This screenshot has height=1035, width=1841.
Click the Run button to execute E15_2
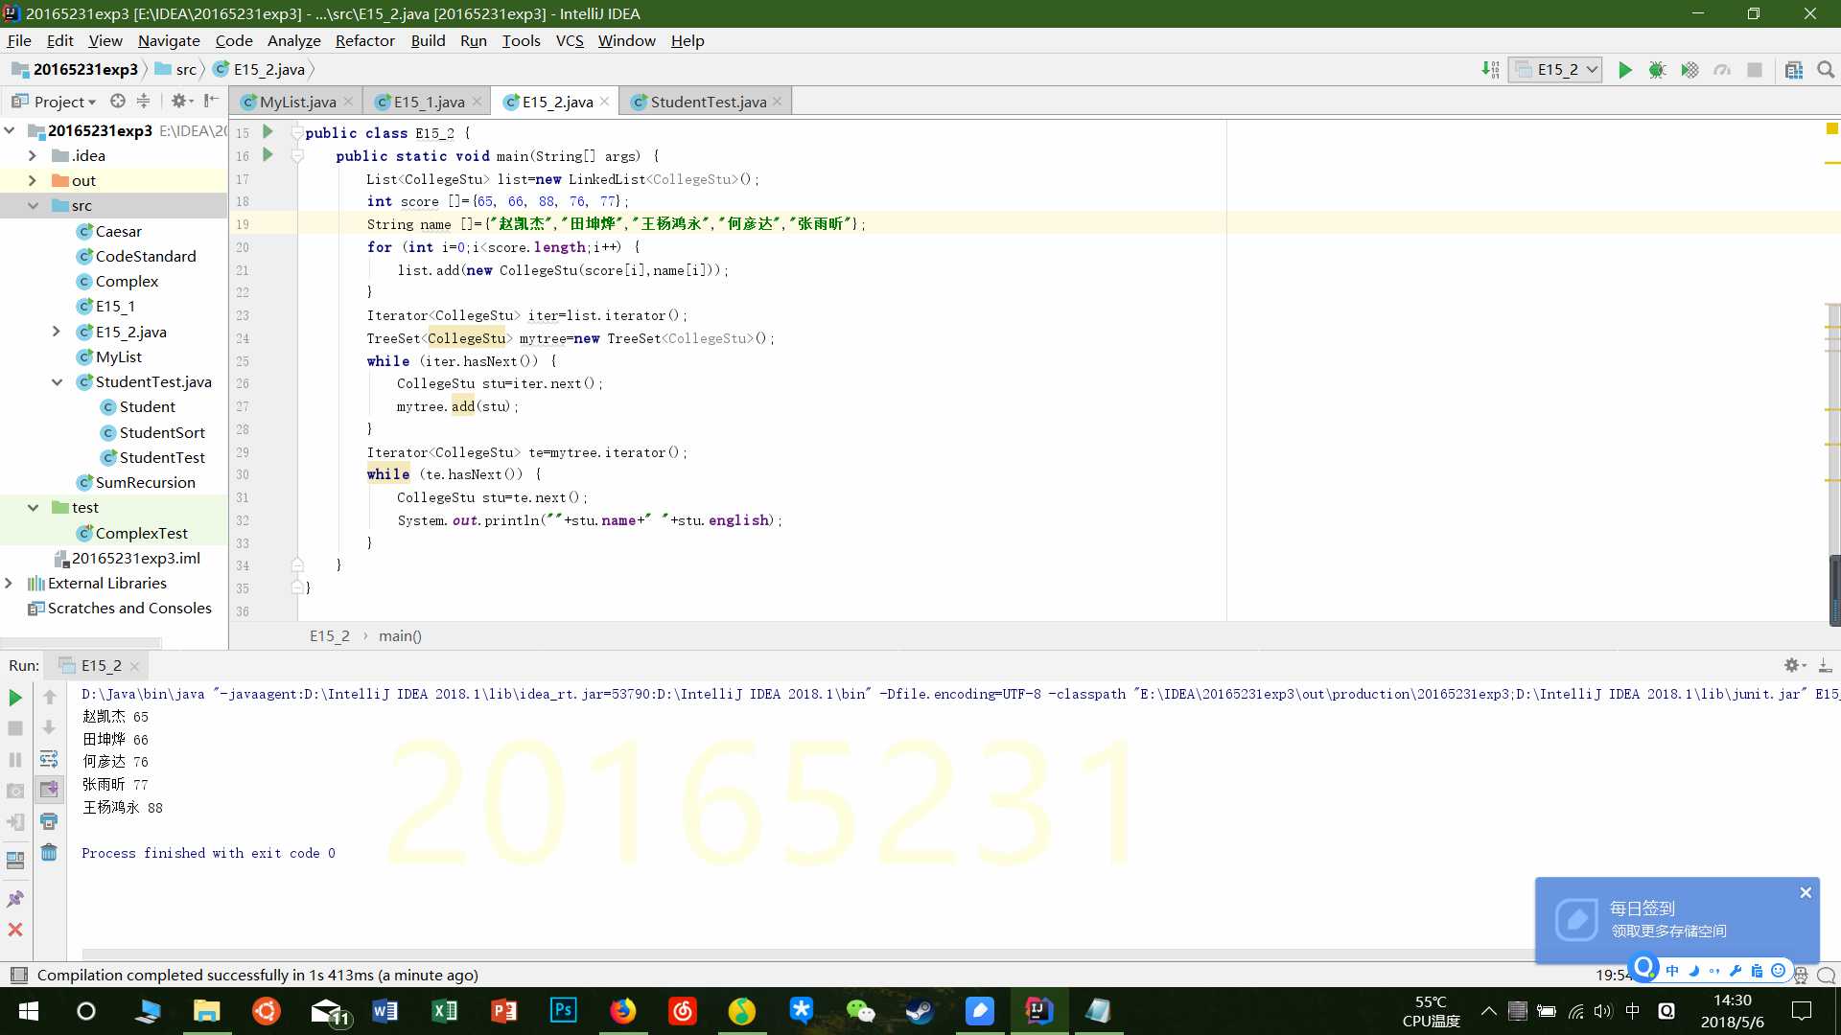click(1625, 68)
